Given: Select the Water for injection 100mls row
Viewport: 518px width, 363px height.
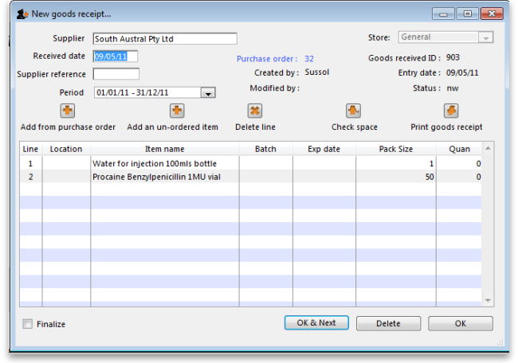Looking at the screenshot, I should [164, 163].
